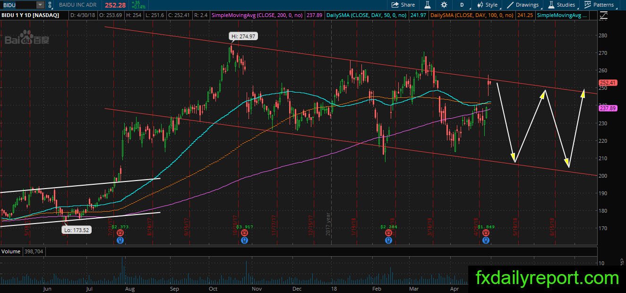The image size is (626, 293).
Task: Click the July 2017 earnings phone icon
Action: [x=120, y=233]
